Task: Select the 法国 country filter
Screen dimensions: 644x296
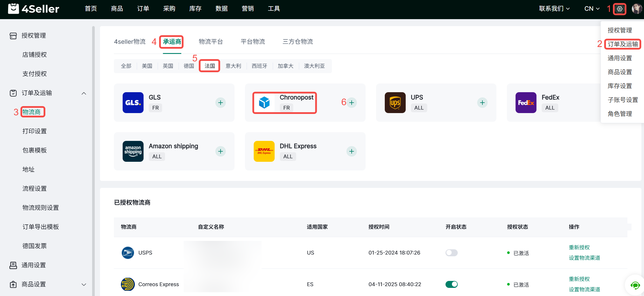Action: (210, 66)
